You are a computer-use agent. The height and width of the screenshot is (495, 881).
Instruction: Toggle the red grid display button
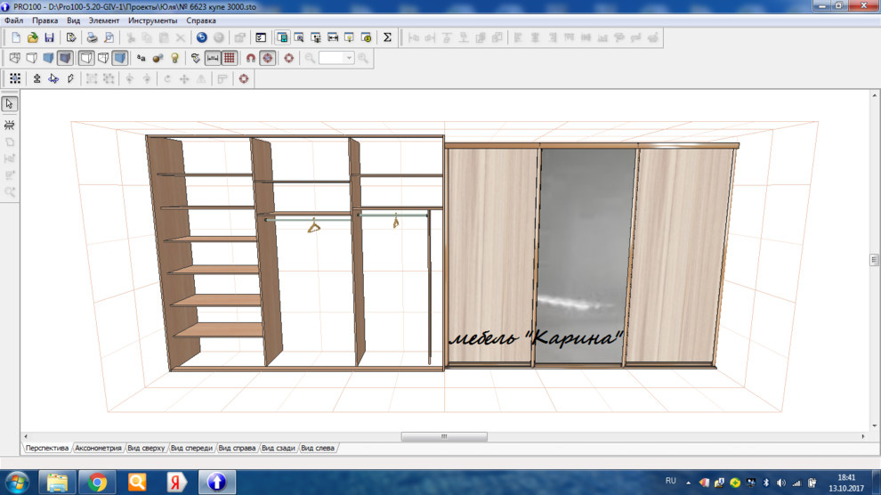pyautogui.click(x=230, y=58)
